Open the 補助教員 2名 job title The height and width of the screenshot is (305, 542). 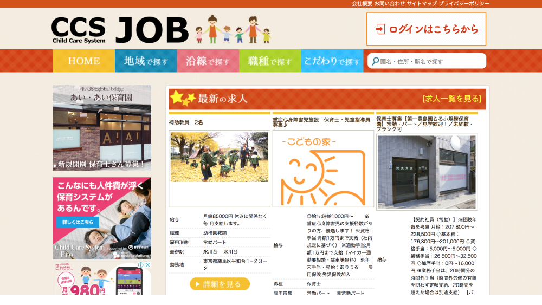click(x=186, y=122)
